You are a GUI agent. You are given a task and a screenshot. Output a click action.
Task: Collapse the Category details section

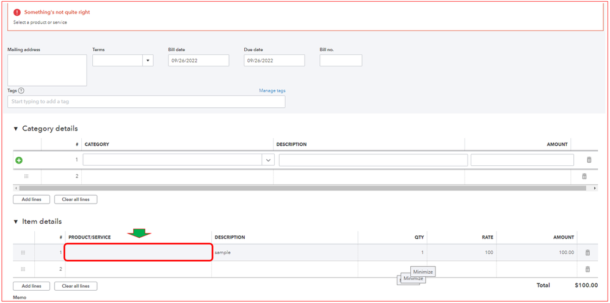(16, 129)
